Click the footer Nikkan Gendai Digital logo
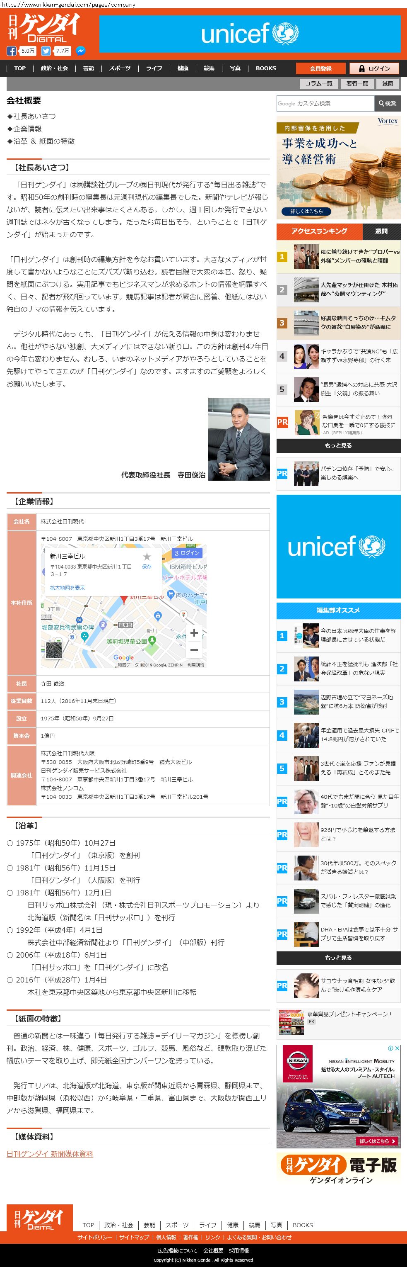 (40, 1218)
